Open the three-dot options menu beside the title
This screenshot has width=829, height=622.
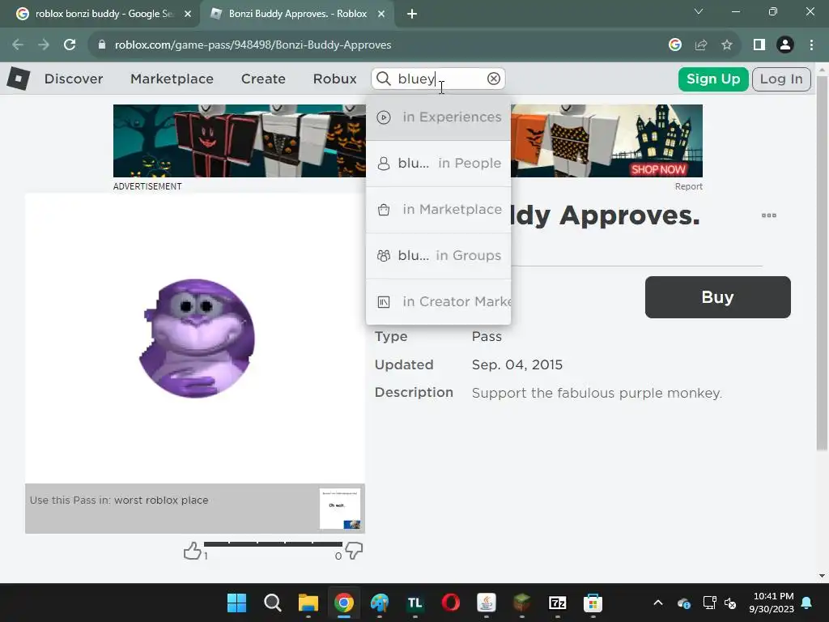(769, 215)
